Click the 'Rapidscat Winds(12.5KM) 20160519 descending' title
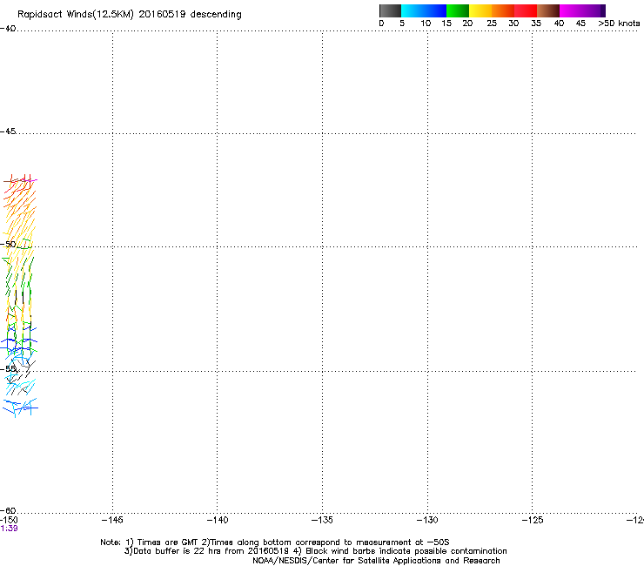 130,15
